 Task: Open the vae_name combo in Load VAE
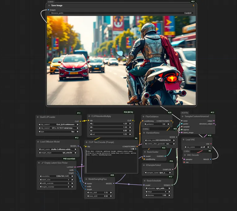[x=197, y=147]
